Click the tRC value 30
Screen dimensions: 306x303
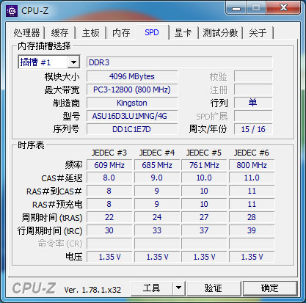point(109,230)
